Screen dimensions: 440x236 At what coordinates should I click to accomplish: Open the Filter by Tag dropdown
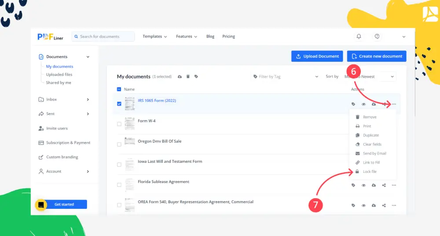tap(285, 77)
